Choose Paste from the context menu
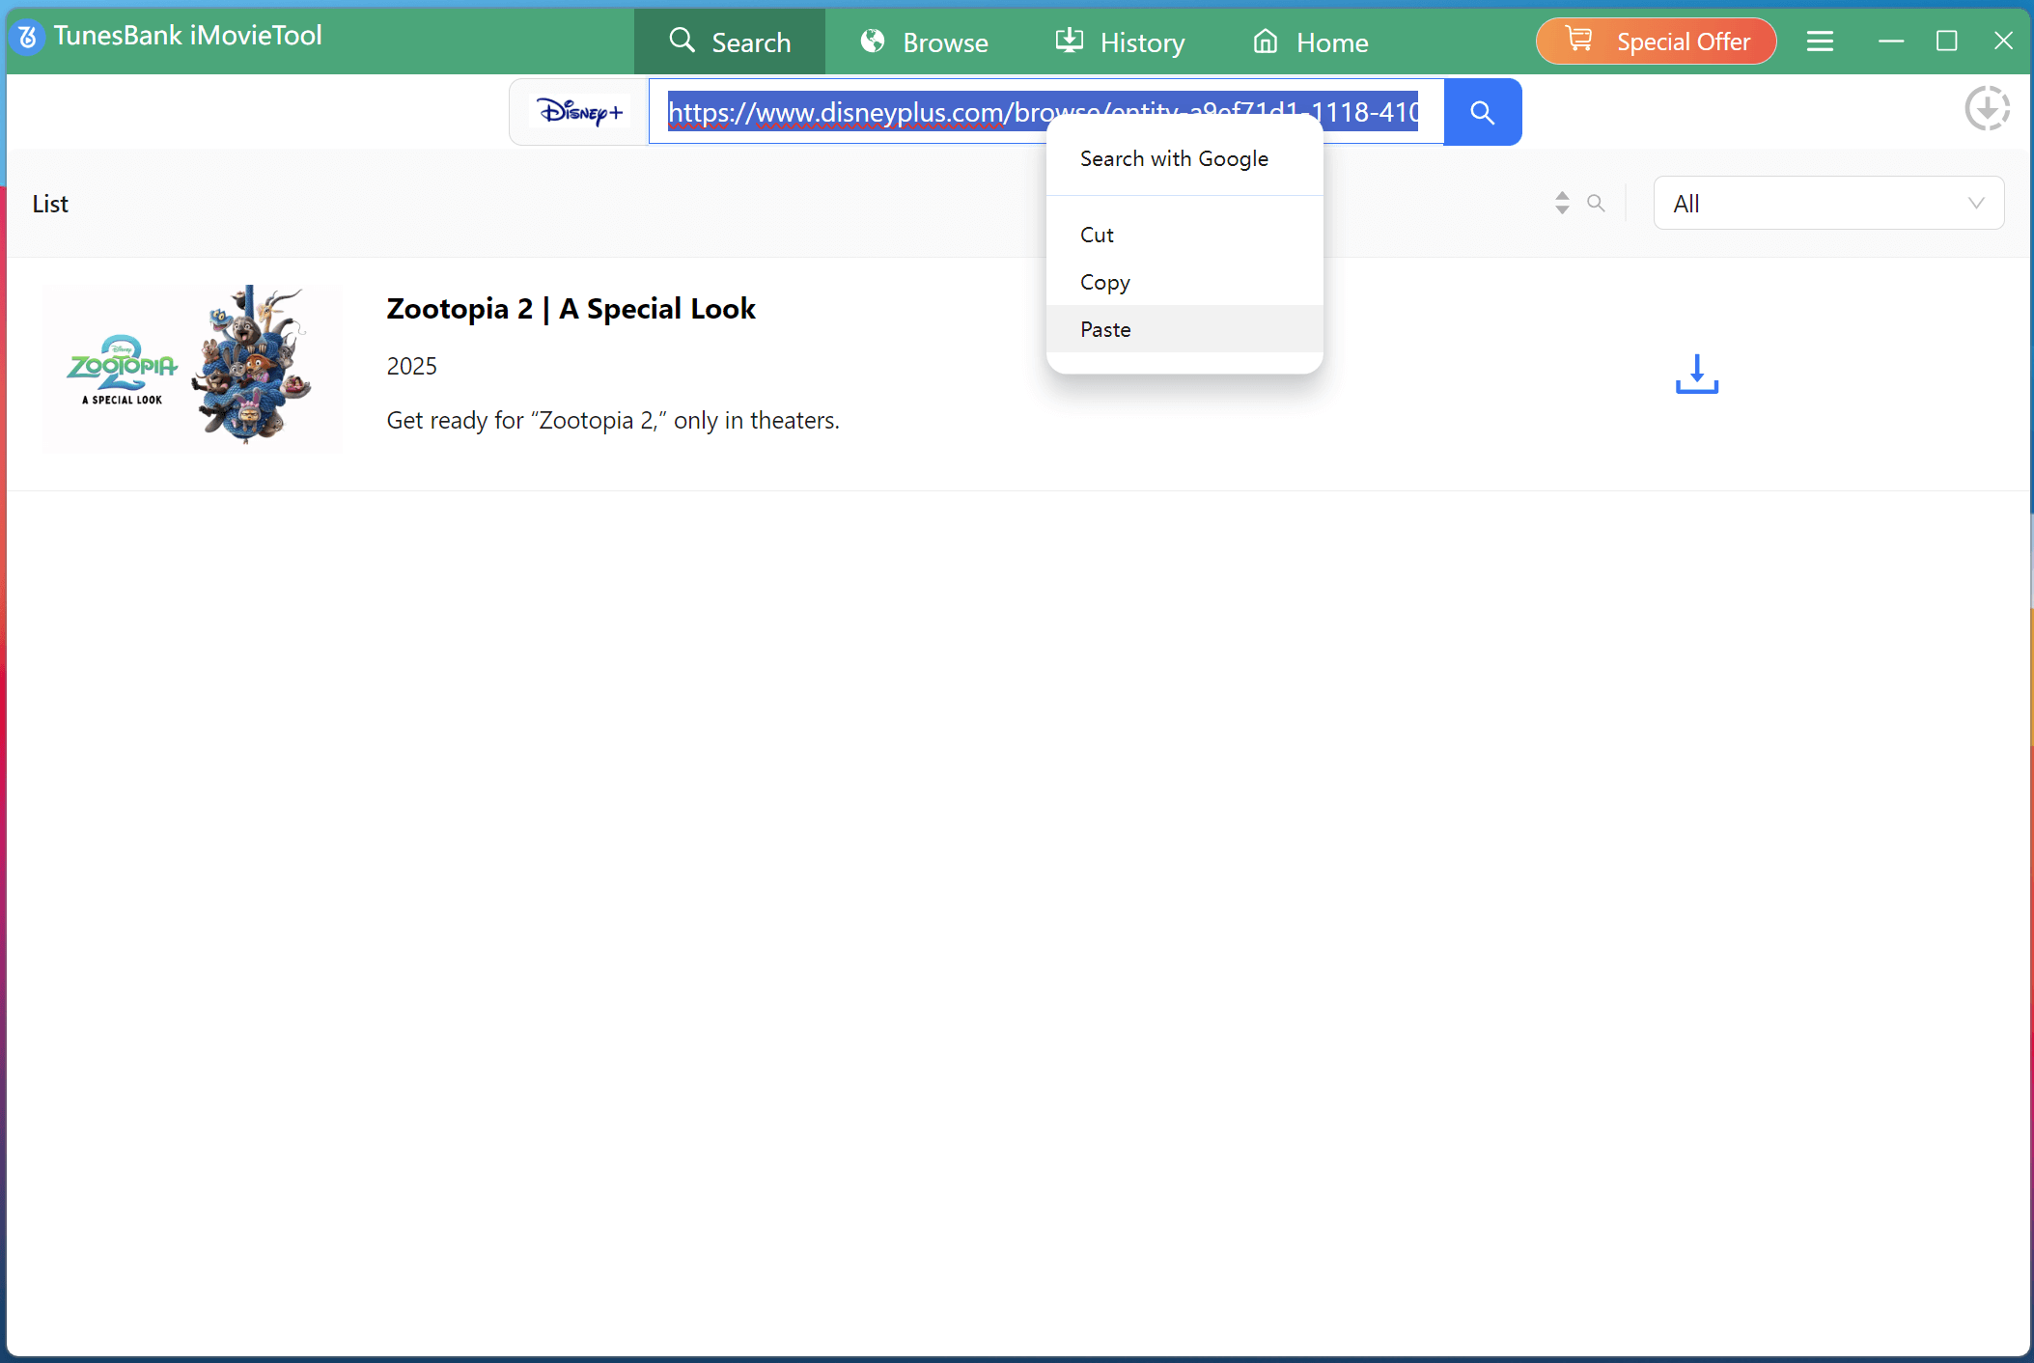2034x1363 pixels. tap(1104, 329)
